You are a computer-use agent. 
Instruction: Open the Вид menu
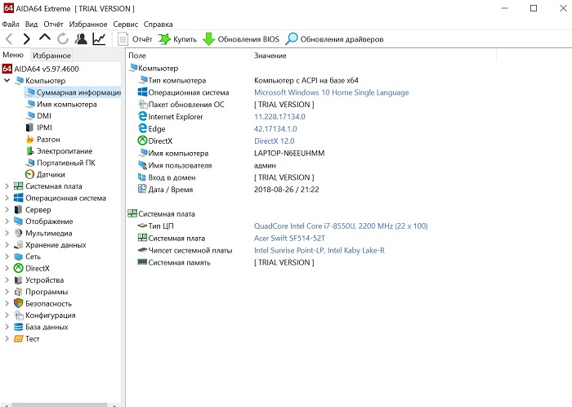click(31, 24)
